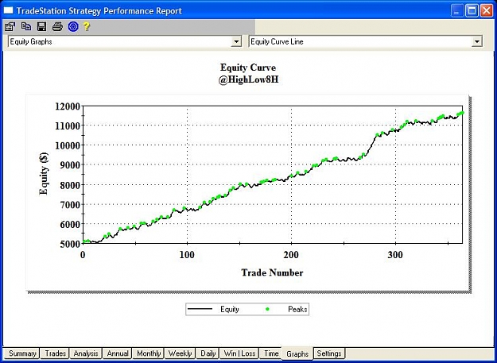Viewport: 497px width, 363px height.
Task: Expand the Equity Curve Line dropdown arrow
Action: [476, 41]
